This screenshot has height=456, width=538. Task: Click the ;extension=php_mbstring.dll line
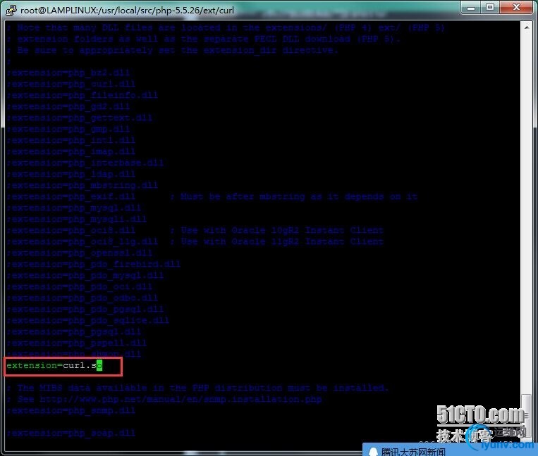[x=82, y=185]
